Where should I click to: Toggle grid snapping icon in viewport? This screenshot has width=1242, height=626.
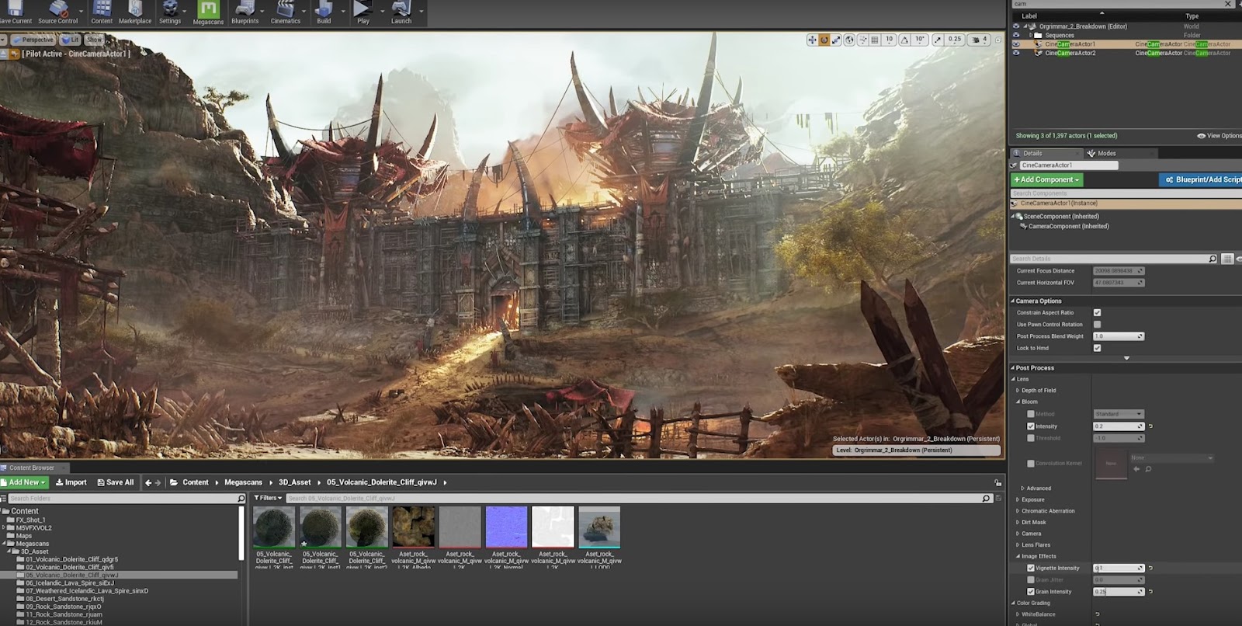[875, 40]
